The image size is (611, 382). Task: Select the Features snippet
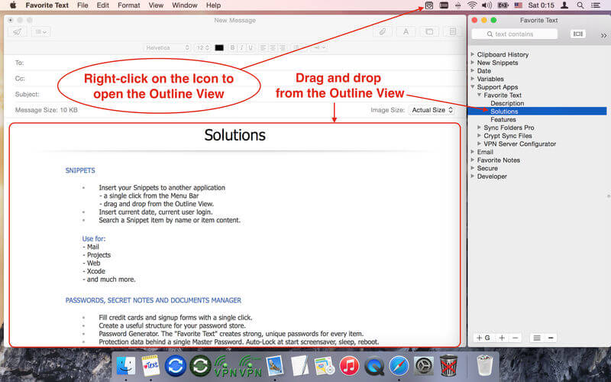[503, 120]
